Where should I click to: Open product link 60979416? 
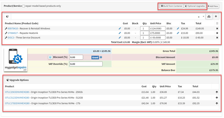pos(13,28)
